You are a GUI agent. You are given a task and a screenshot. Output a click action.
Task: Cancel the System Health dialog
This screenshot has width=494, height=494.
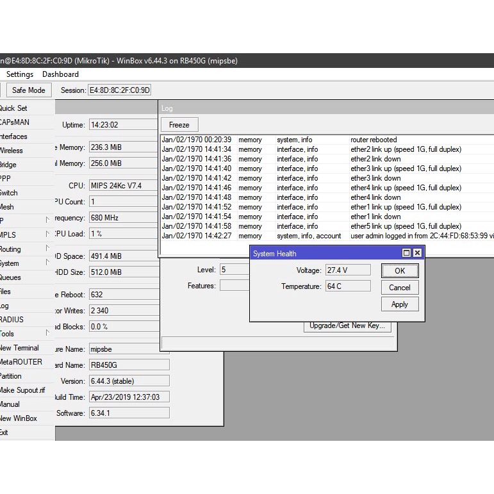(399, 288)
